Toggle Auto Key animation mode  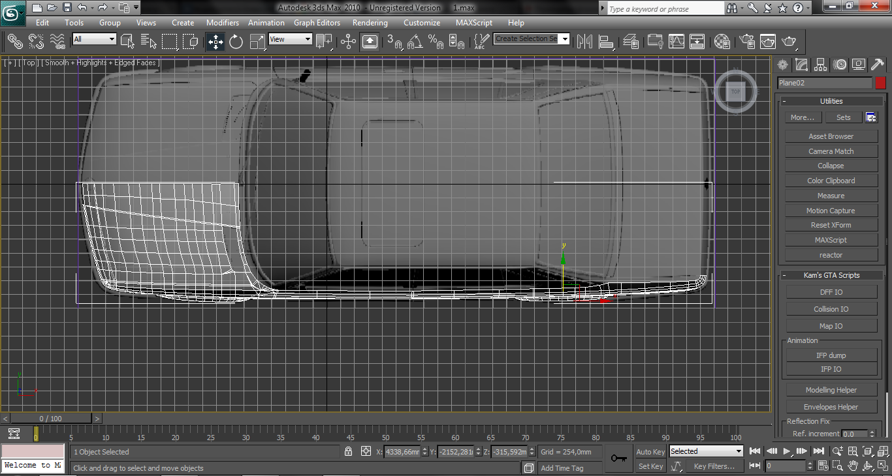point(650,451)
